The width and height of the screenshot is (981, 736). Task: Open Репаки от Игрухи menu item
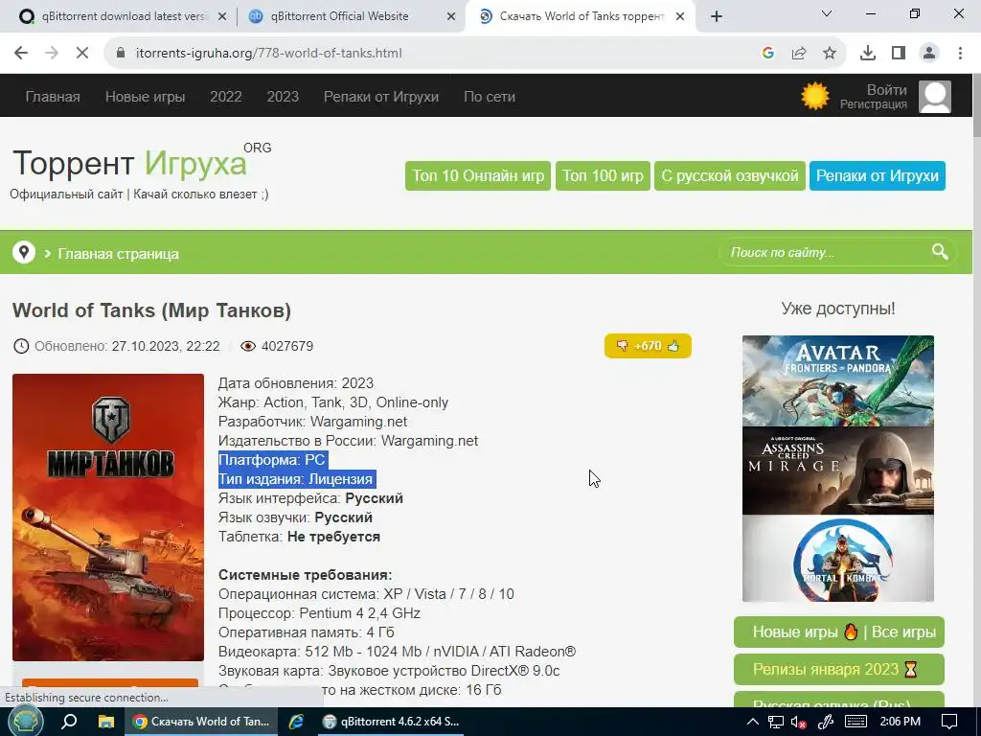coord(381,97)
